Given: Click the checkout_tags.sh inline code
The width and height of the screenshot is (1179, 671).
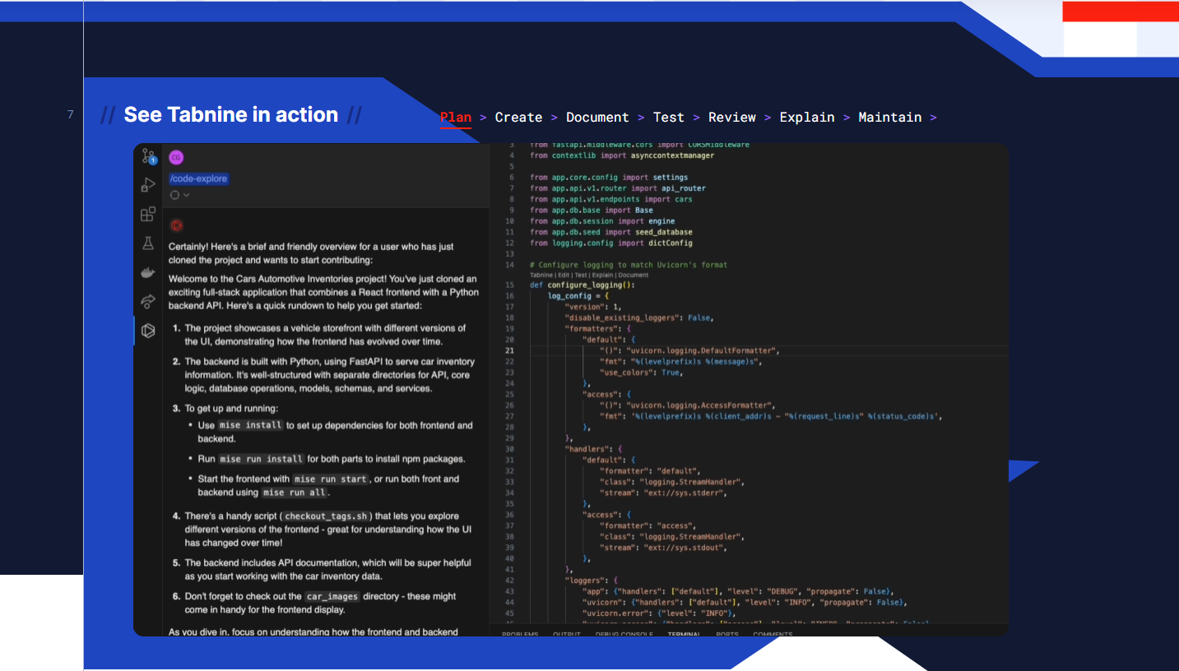Looking at the screenshot, I should pos(327,516).
